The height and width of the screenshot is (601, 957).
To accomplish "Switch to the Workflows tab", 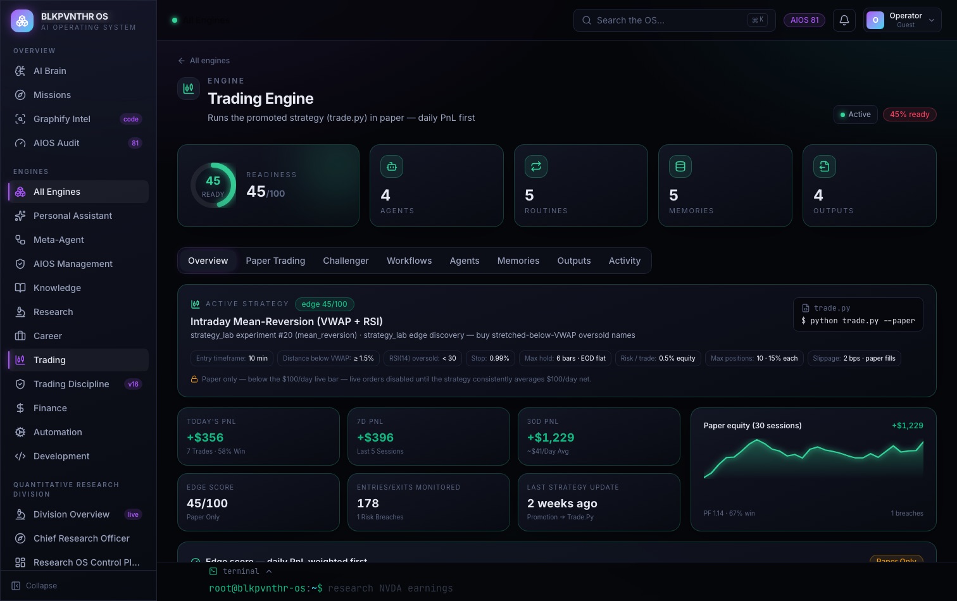I will 409,261.
